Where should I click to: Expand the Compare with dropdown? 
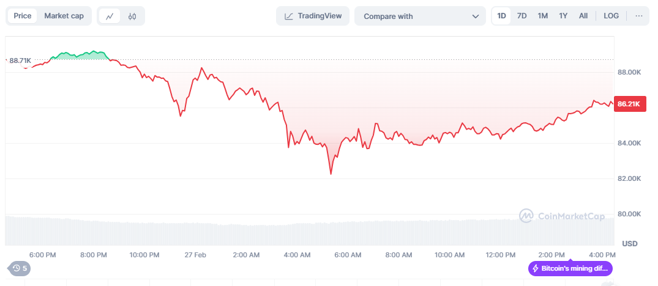pos(421,16)
